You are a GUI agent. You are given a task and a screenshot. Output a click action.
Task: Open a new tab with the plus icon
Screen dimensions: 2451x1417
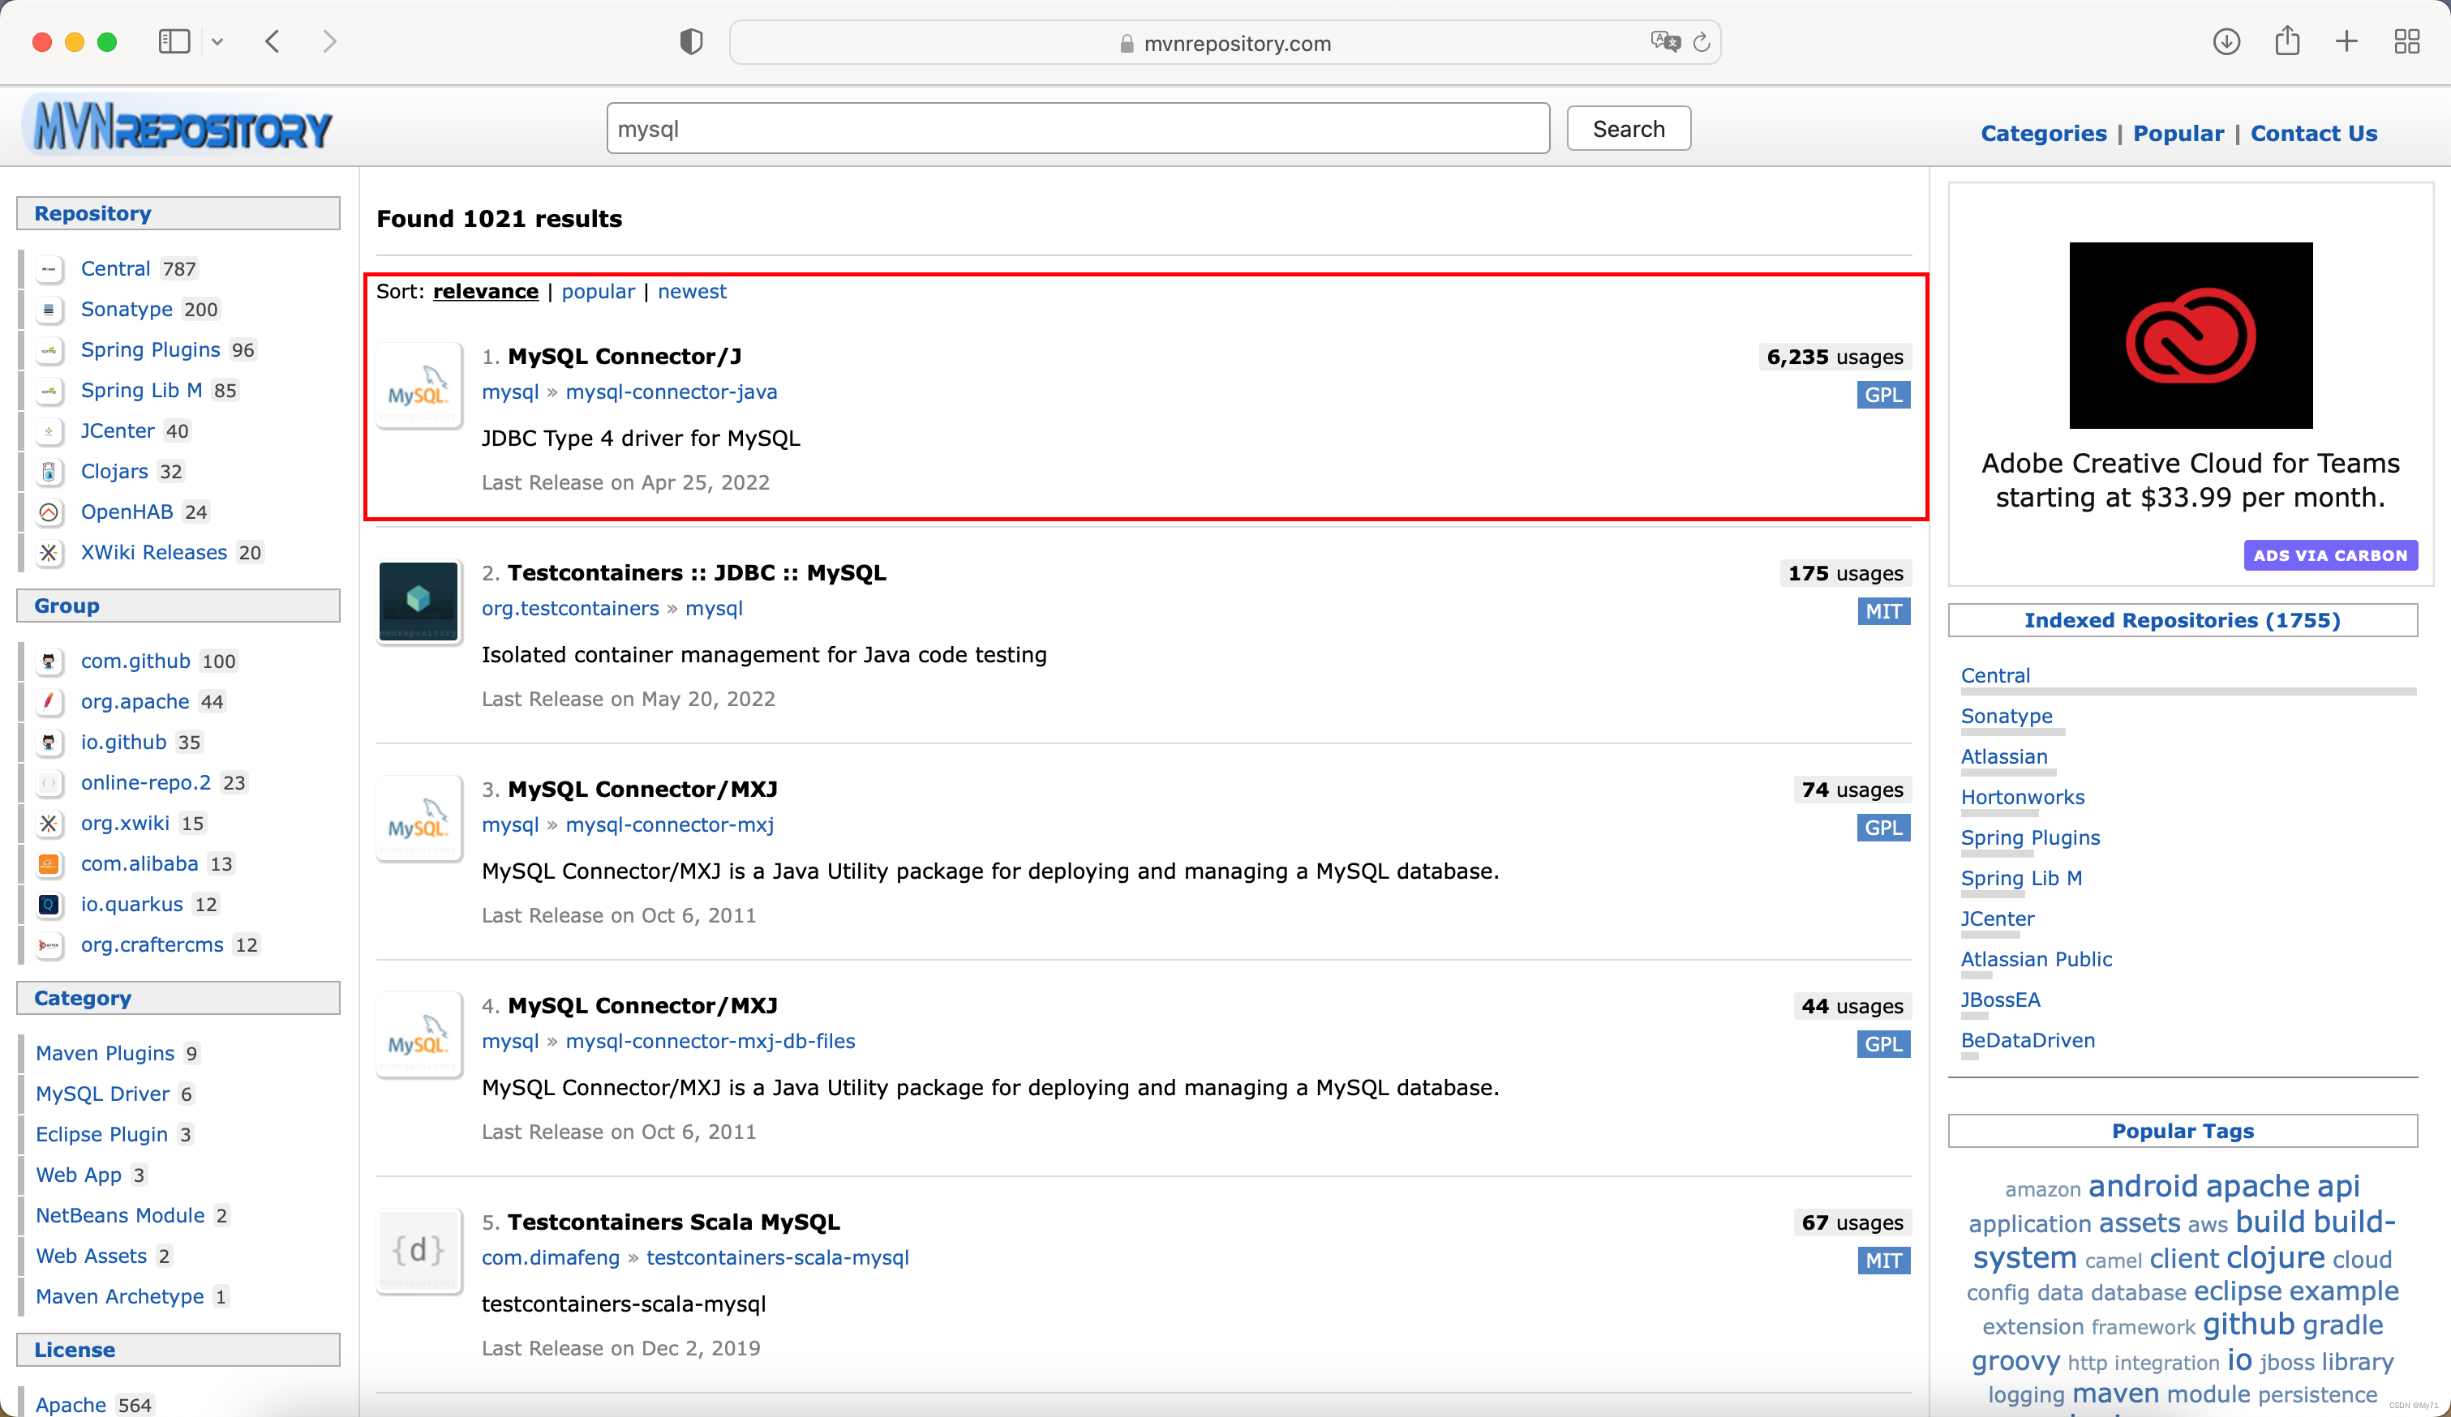2346,41
